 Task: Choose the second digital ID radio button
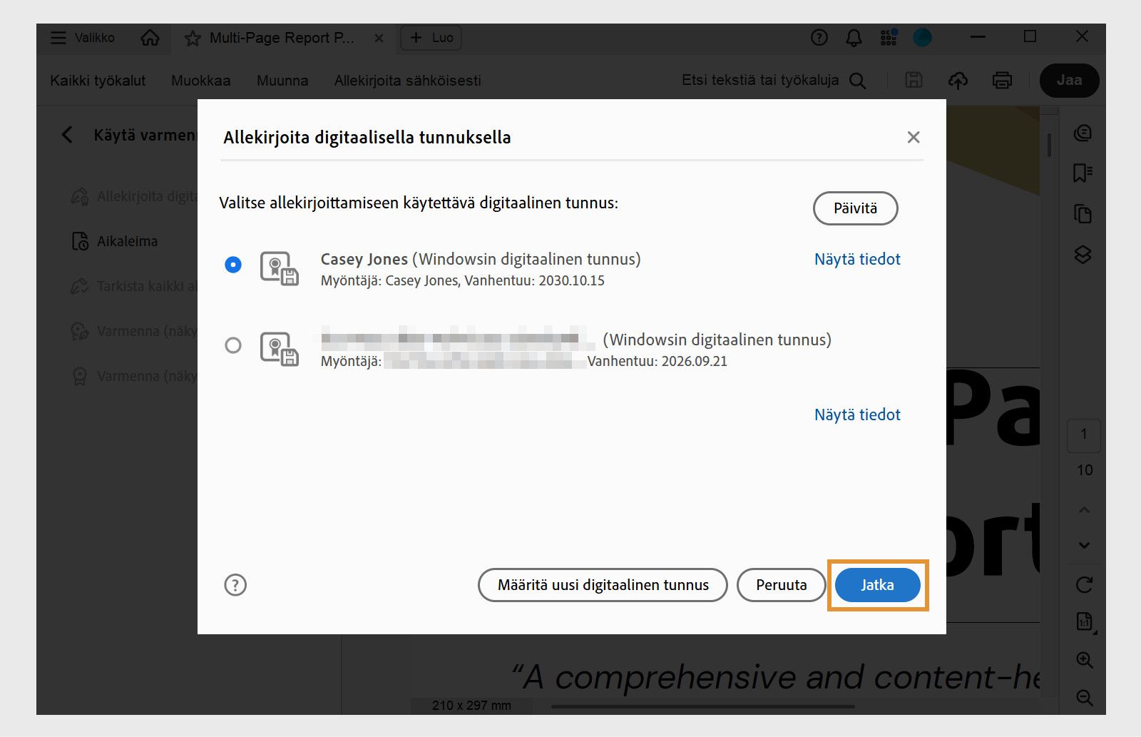point(232,345)
